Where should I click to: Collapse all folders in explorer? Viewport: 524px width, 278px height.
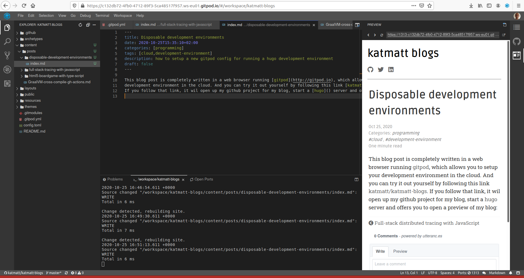[88, 25]
